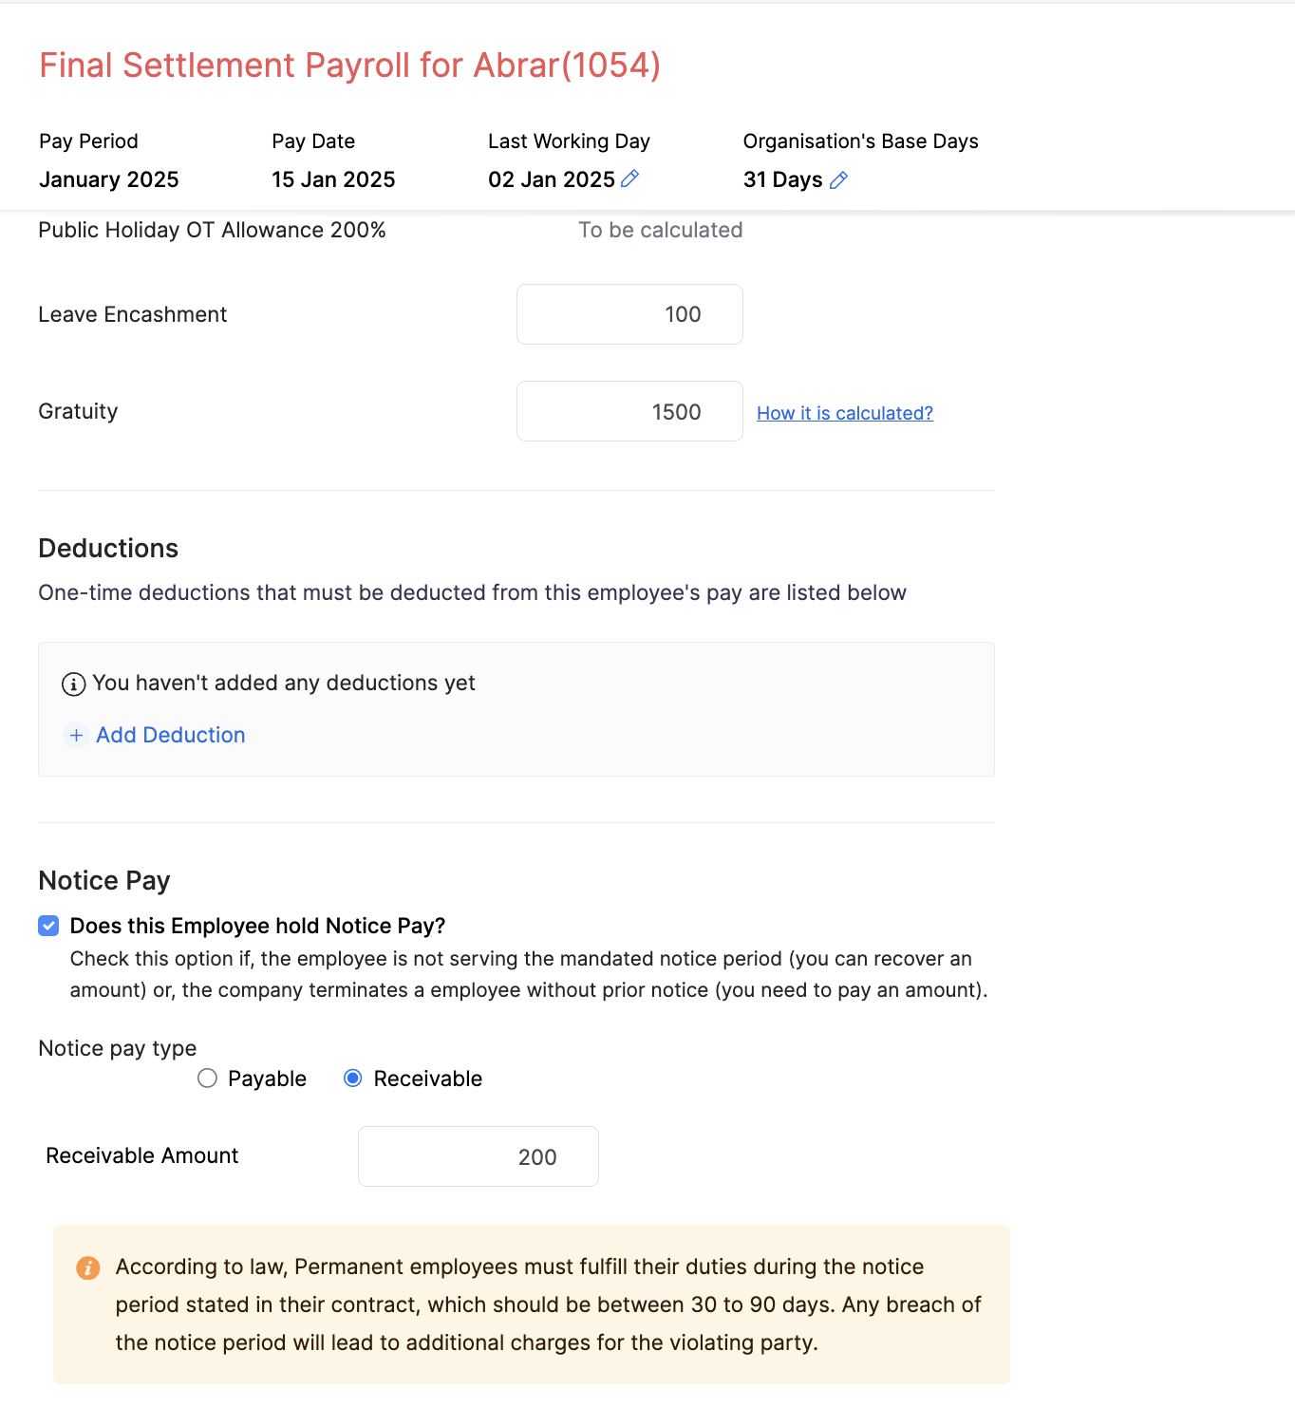Select the Receivable radio button
1295x1407 pixels.
click(x=353, y=1079)
